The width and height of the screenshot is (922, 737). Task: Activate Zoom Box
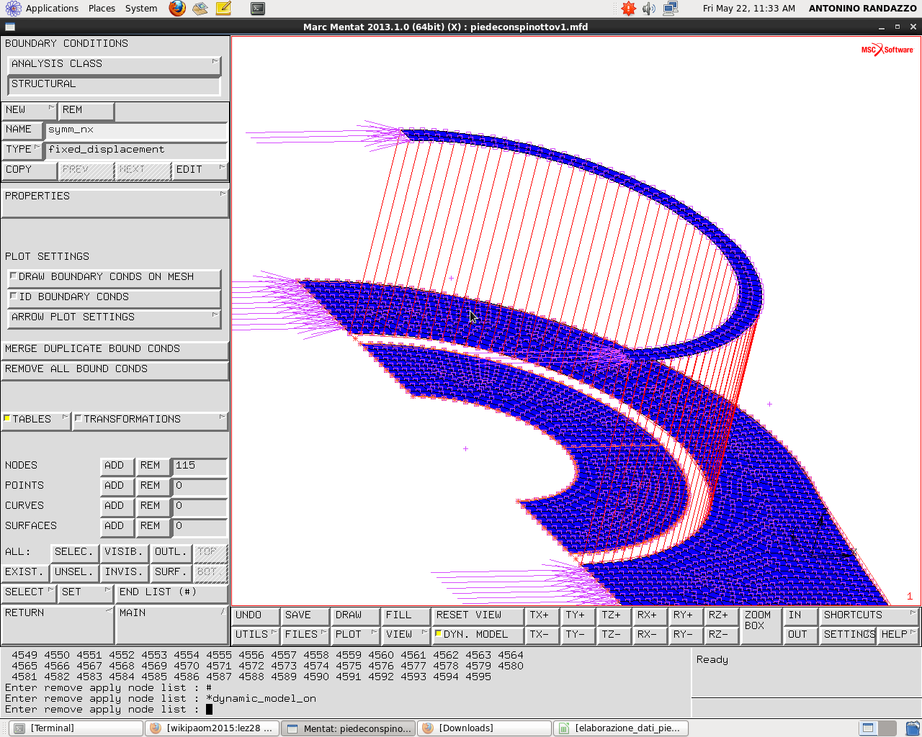tap(761, 625)
